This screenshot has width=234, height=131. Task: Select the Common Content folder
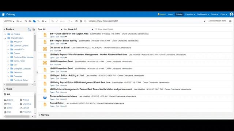(x=21, y=45)
